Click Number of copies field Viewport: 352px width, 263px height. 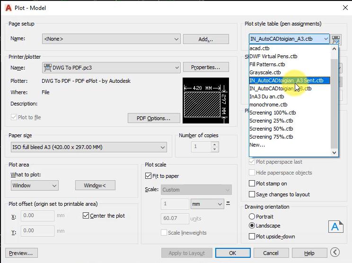pos(202,147)
